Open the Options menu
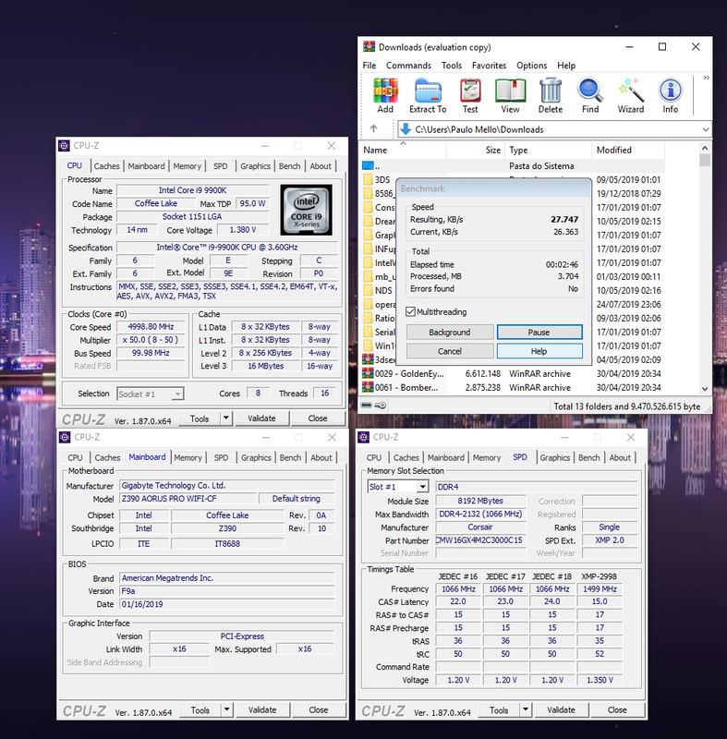Screen dimensions: 727x739 point(531,65)
